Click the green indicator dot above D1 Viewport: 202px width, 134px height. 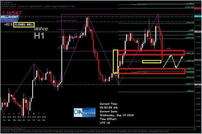coord(34,114)
